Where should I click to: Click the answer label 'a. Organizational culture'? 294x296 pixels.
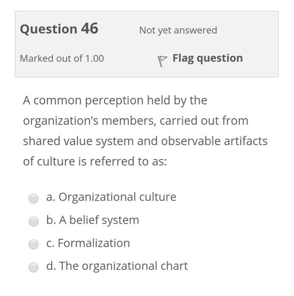click(x=111, y=197)
